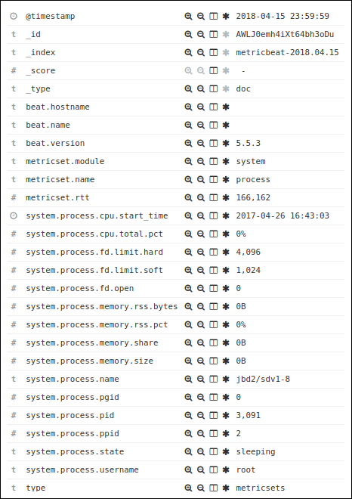This screenshot has height=499, width=352.
Task: Filter for field present on beat.hostname
Action: [x=226, y=107]
